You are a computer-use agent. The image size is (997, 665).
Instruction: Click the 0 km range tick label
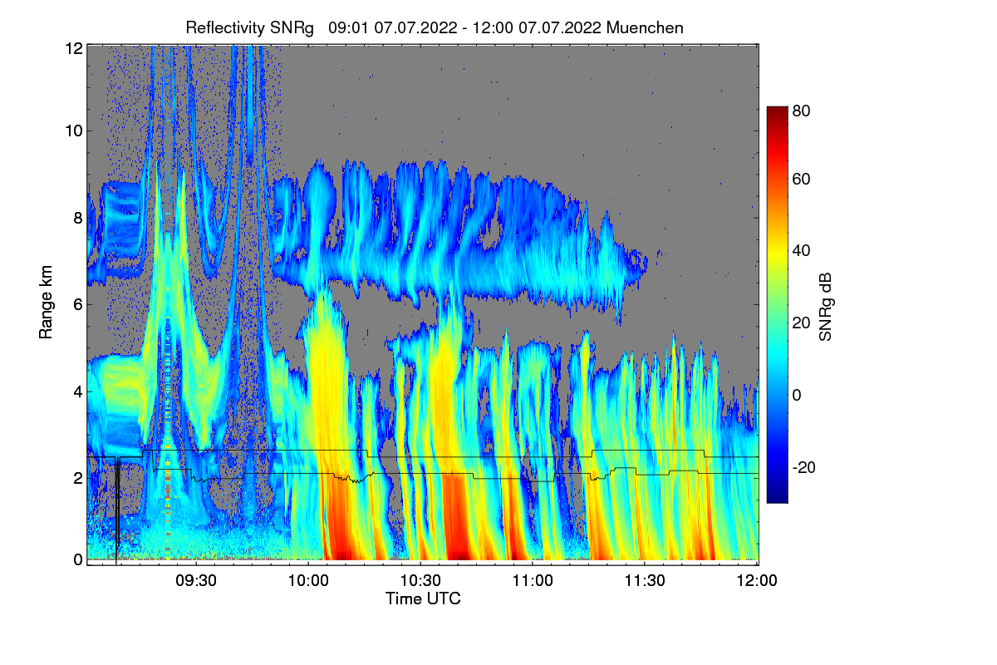[77, 559]
